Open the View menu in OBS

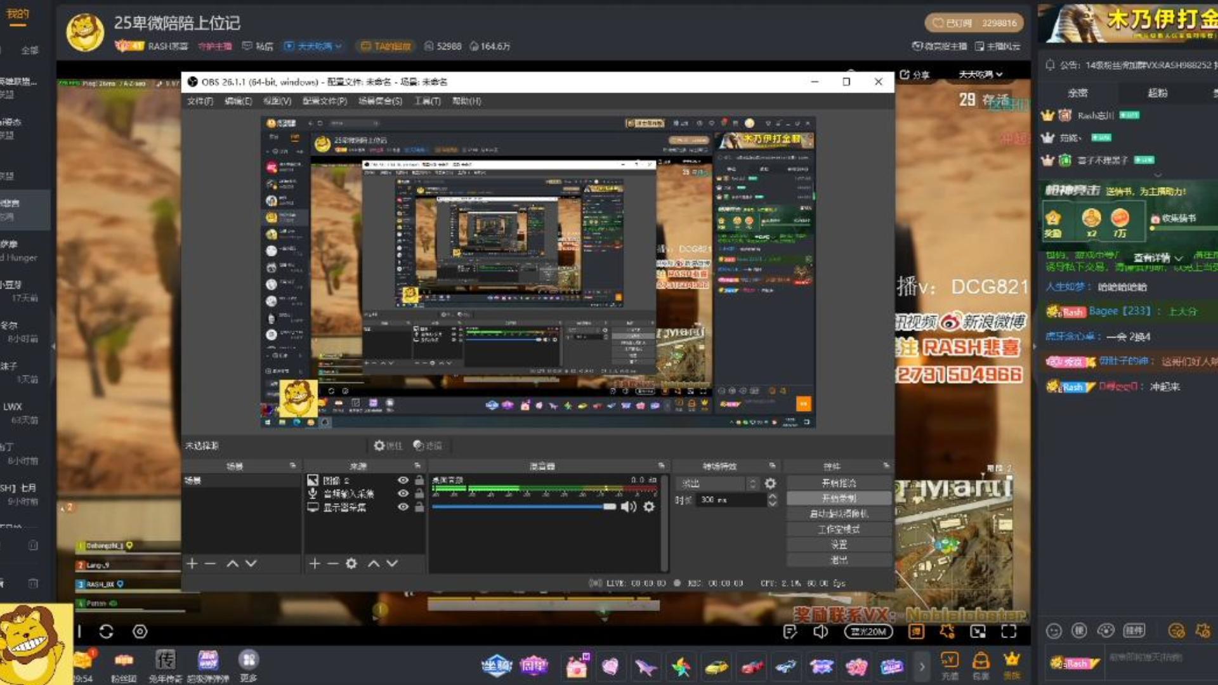(x=277, y=101)
